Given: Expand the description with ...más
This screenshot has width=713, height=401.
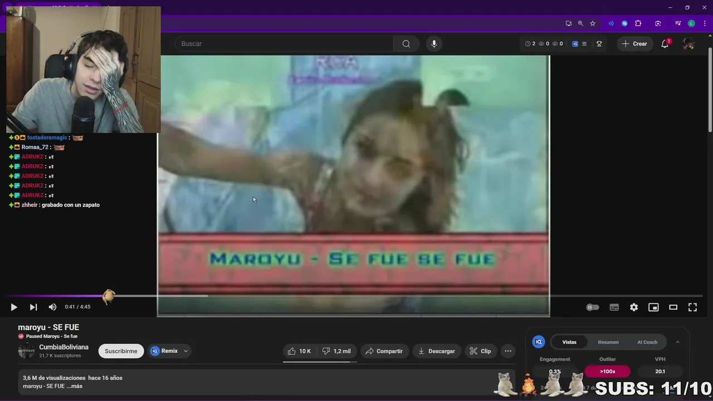Looking at the screenshot, I should coord(74,386).
